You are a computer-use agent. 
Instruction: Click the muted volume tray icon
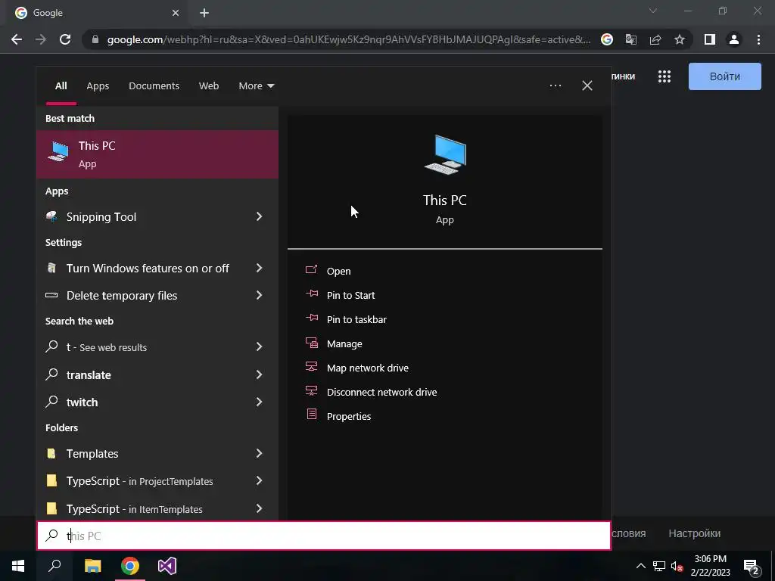[677, 566]
